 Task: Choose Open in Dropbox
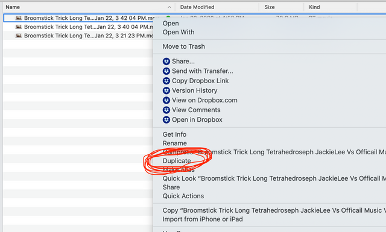coord(197,120)
